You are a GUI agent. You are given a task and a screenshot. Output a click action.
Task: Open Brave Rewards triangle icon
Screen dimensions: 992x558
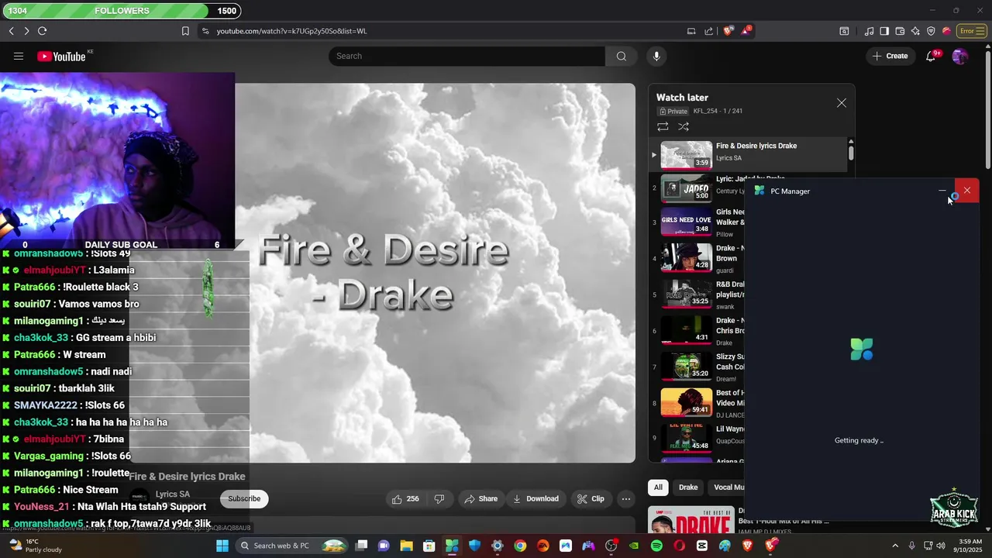[x=746, y=31]
